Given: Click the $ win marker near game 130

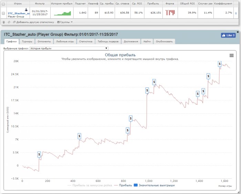Looking at the screenshot, I should [39, 154].
